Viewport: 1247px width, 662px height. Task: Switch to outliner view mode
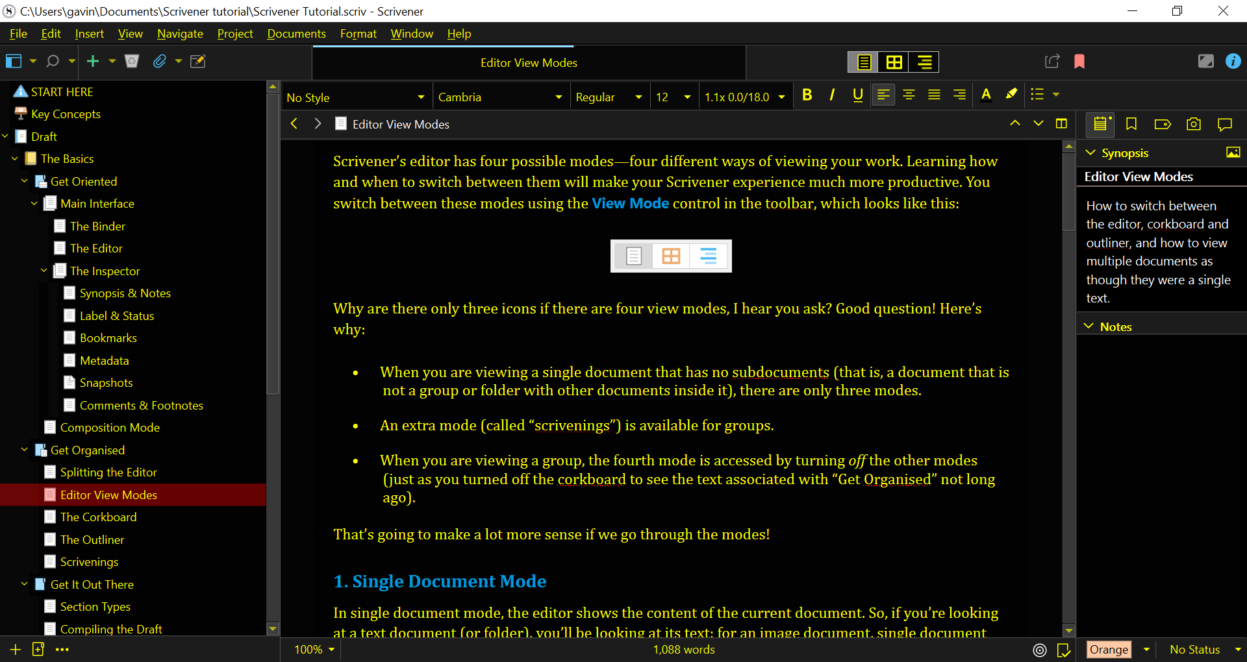click(924, 62)
